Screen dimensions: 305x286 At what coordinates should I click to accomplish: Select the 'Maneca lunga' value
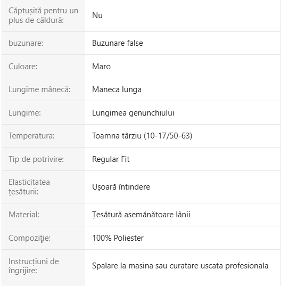(x=117, y=89)
